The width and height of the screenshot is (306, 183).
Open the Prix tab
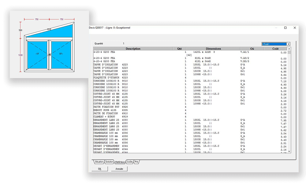[x=136, y=162]
